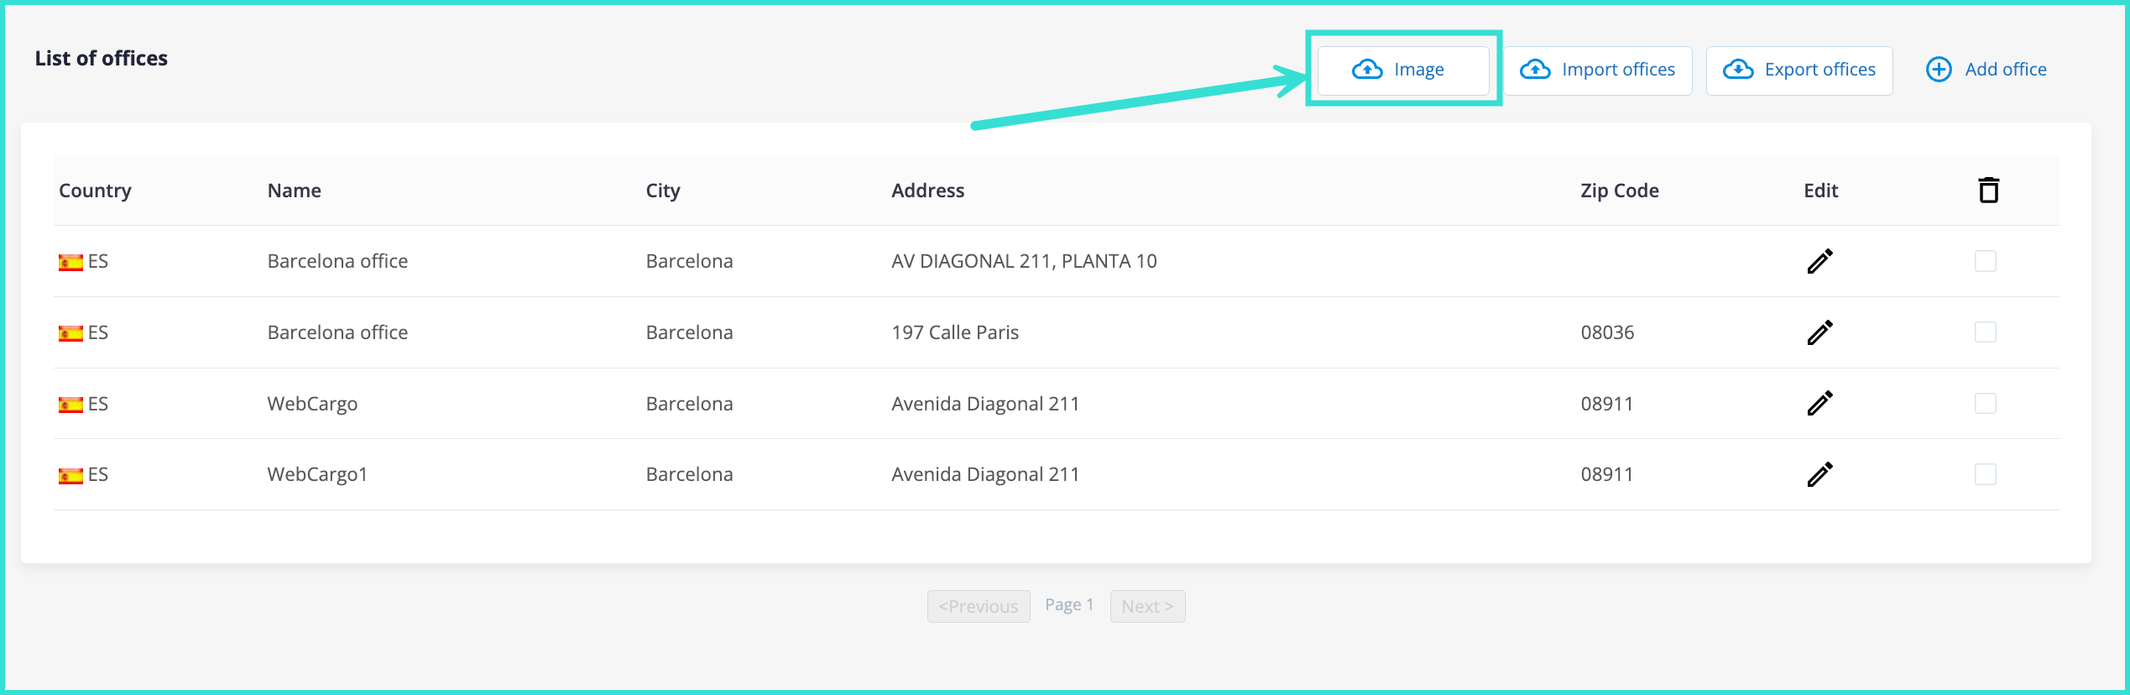Viewport: 2130px width, 695px height.
Task: Click the cloud icon on Import offices
Action: click(1535, 70)
